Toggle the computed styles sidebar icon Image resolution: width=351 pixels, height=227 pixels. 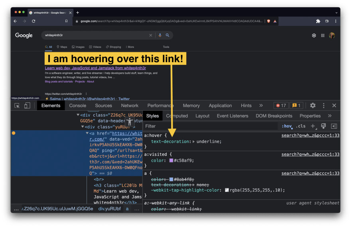[334, 126]
